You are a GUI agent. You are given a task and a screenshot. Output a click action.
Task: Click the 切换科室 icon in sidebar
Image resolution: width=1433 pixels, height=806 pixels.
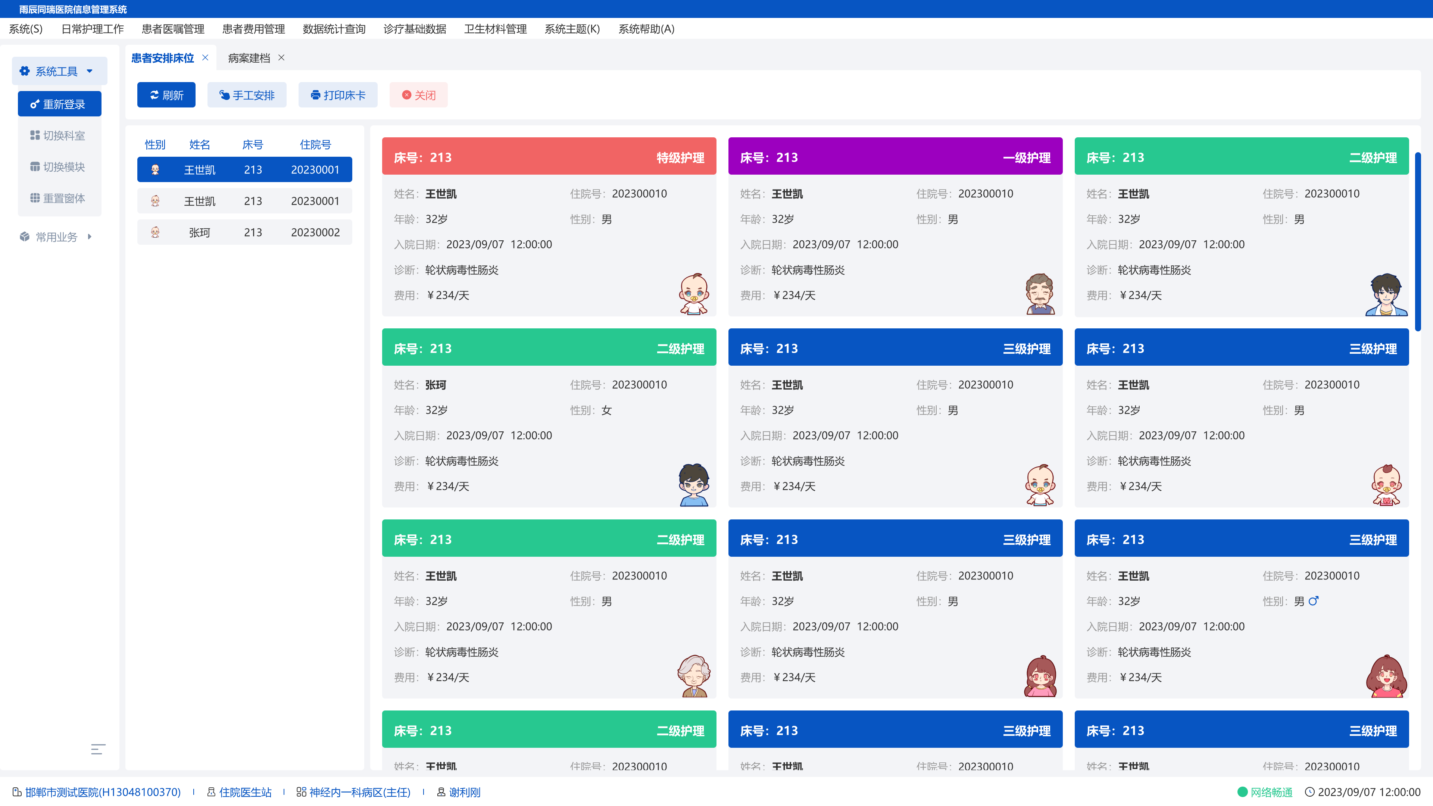tap(34, 135)
